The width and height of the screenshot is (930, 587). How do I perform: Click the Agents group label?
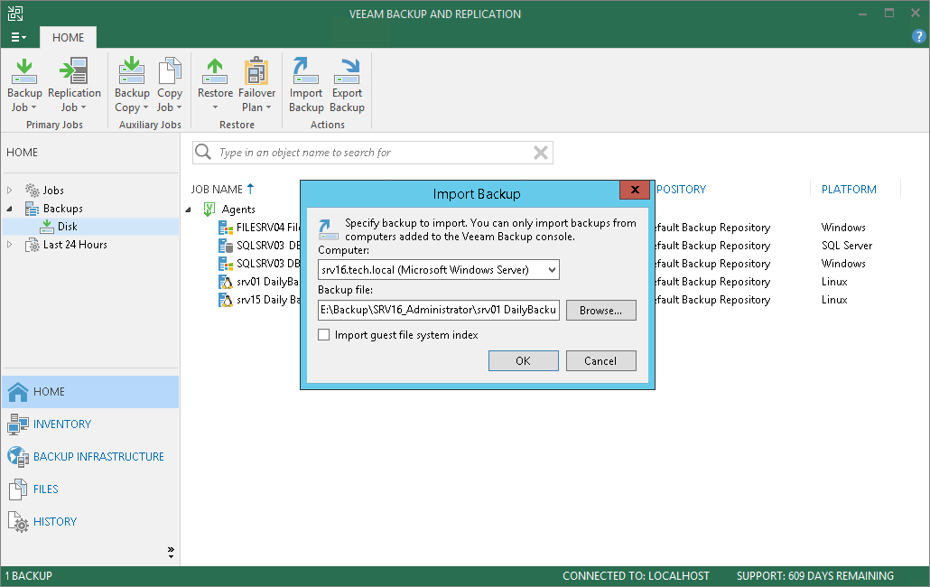click(238, 210)
